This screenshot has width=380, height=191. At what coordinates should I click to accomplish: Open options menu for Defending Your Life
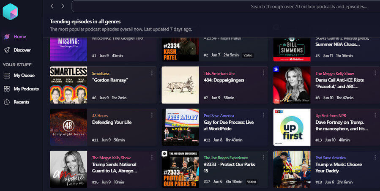point(152,115)
